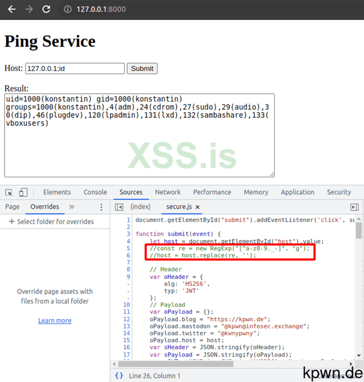
Task: Expand more navigator tabs with the chevrons
Action: click(x=71, y=207)
